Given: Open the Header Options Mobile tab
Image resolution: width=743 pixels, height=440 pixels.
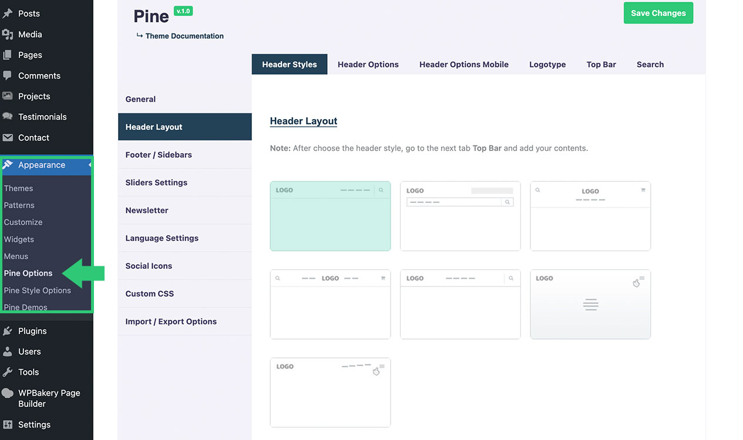Looking at the screenshot, I should pyautogui.click(x=463, y=65).
